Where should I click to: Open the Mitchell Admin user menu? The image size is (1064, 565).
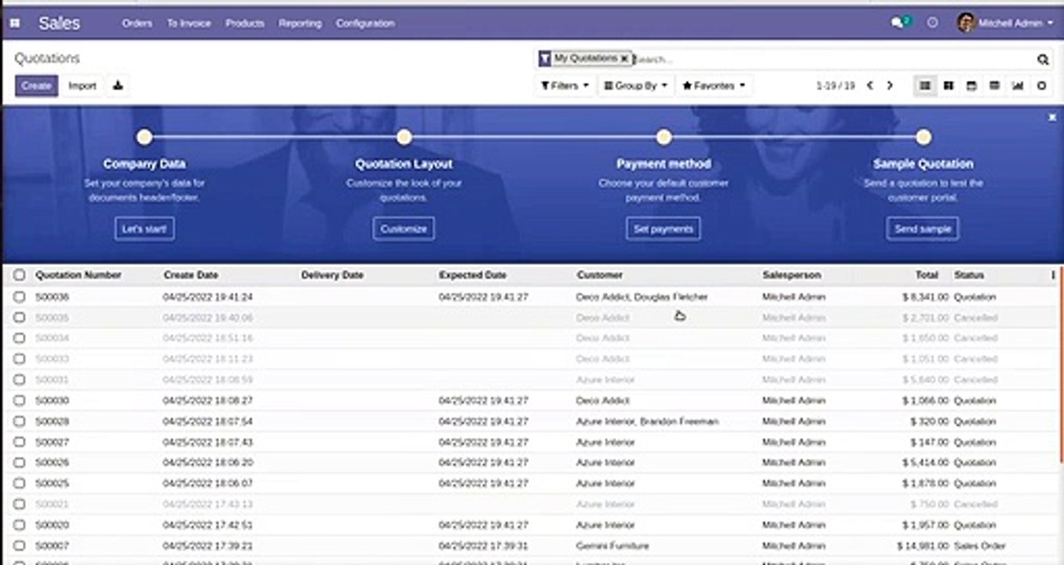pos(1005,24)
